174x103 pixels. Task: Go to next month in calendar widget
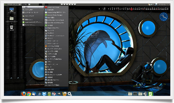pos(109,9)
